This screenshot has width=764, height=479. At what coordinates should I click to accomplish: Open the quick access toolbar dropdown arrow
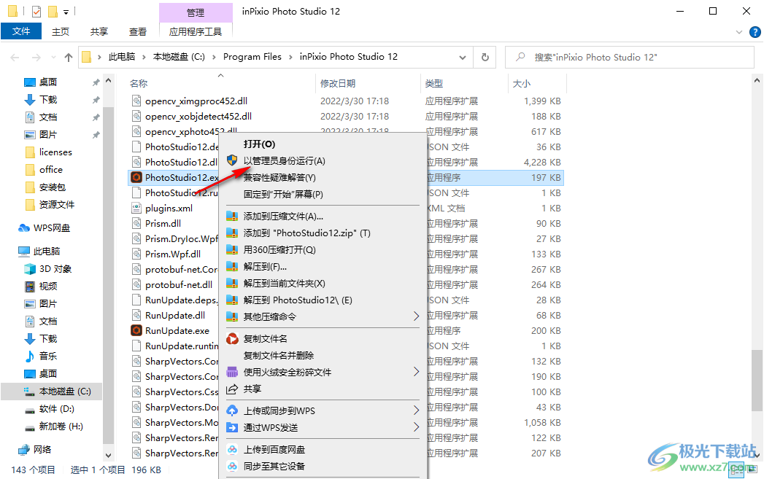66,11
